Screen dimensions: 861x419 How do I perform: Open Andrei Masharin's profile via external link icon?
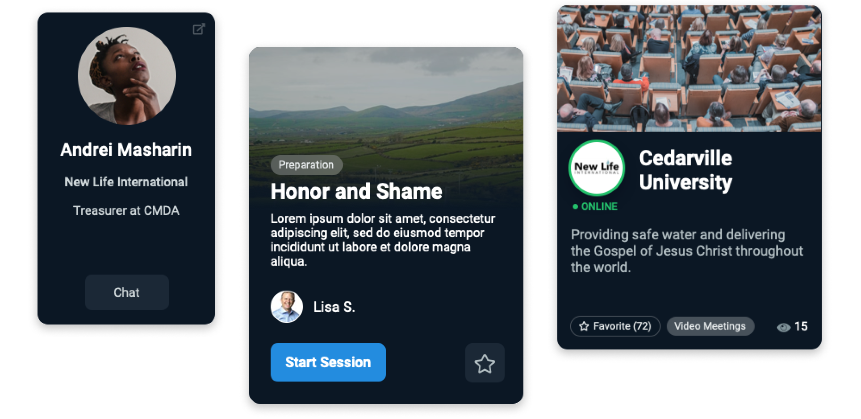[199, 29]
